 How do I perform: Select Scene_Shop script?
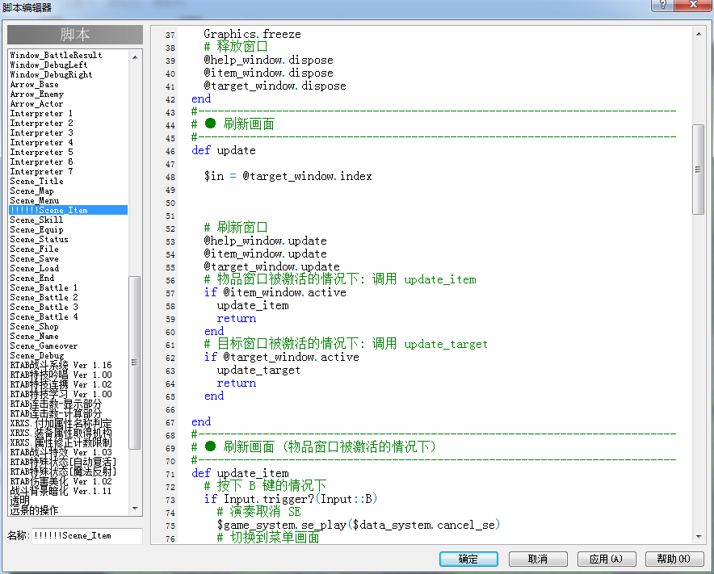coord(34,326)
